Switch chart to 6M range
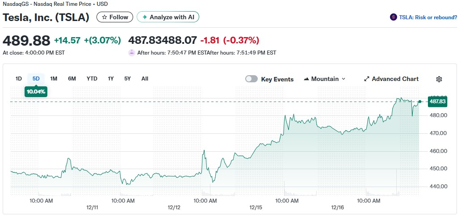 (x=72, y=79)
